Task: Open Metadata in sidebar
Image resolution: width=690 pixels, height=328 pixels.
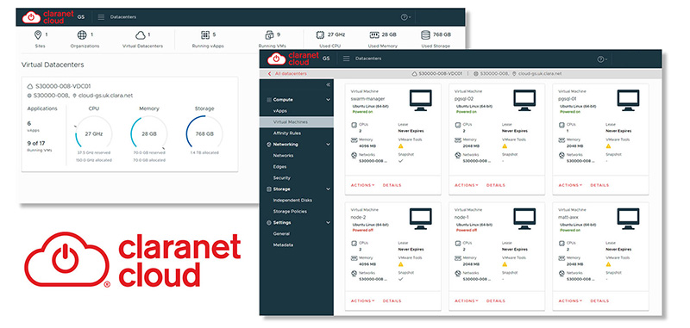Action: click(283, 245)
